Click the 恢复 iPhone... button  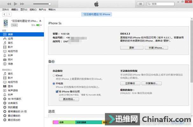click(156, 48)
